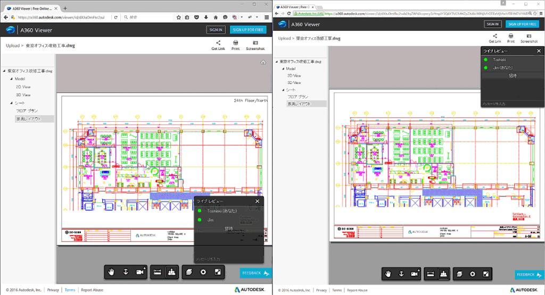545x295 pixels.
Task: Click SIGN IN in right window
Action: [x=492, y=24]
